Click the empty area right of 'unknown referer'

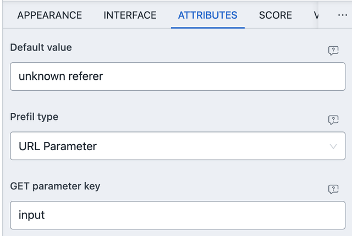231,76
